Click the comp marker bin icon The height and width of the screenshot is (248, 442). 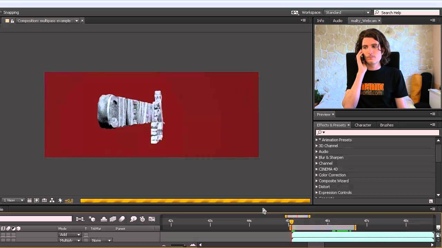(x=438, y=228)
